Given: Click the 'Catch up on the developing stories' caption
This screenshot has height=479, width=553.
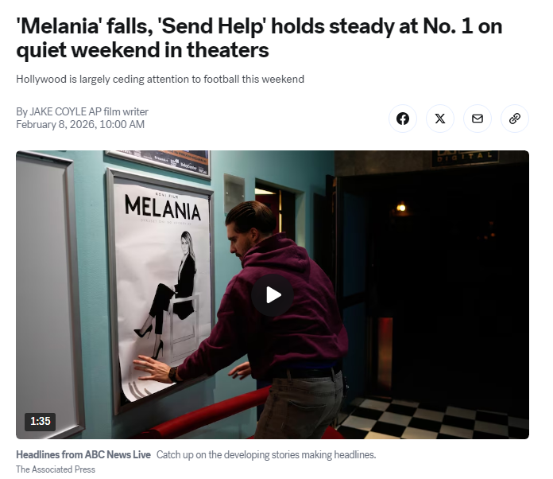Looking at the screenshot, I should (266, 454).
